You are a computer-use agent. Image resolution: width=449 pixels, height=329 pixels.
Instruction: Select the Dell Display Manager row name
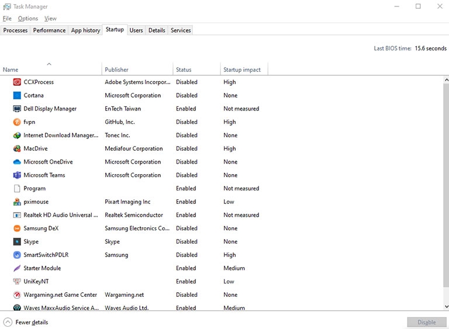pos(50,109)
